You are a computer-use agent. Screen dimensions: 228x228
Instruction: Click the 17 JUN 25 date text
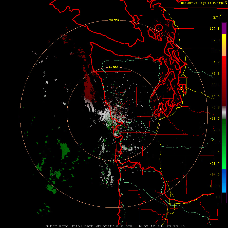161,226
